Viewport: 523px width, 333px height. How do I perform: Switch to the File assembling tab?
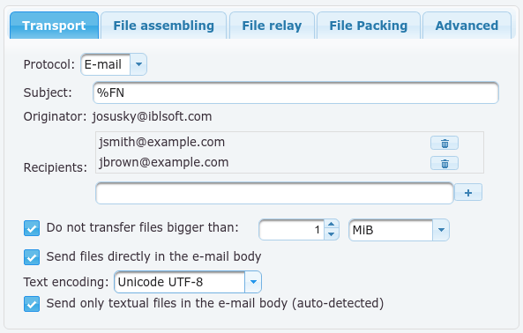pyautogui.click(x=163, y=26)
